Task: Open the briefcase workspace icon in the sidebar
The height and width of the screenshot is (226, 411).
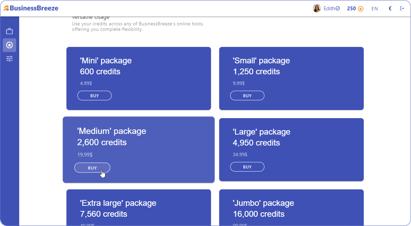Action: pyautogui.click(x=9, y=30)
